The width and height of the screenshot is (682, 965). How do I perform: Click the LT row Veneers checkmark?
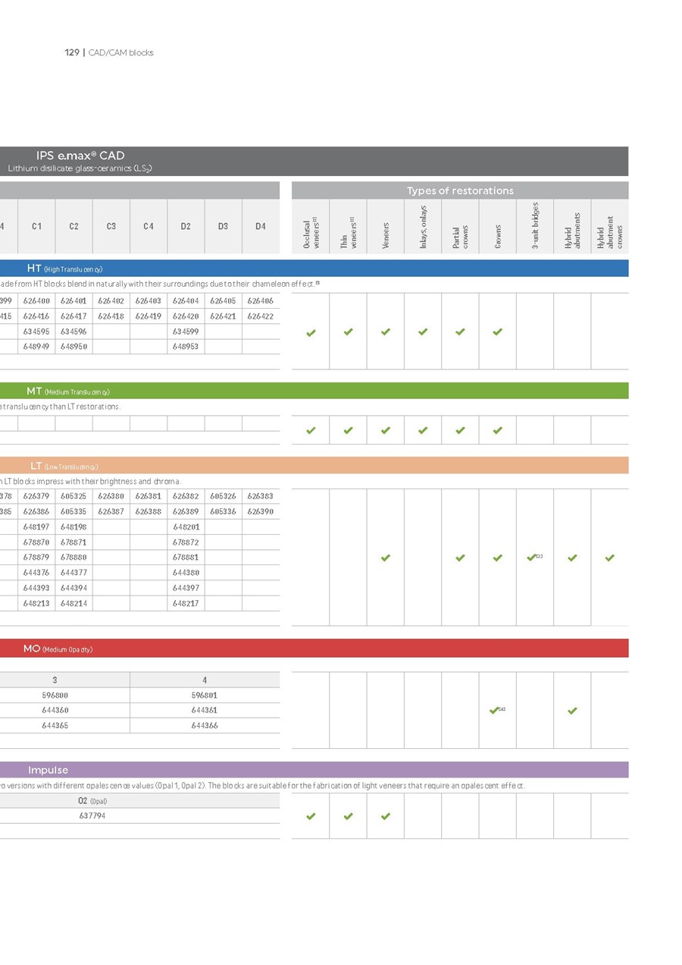click(386, 558)
